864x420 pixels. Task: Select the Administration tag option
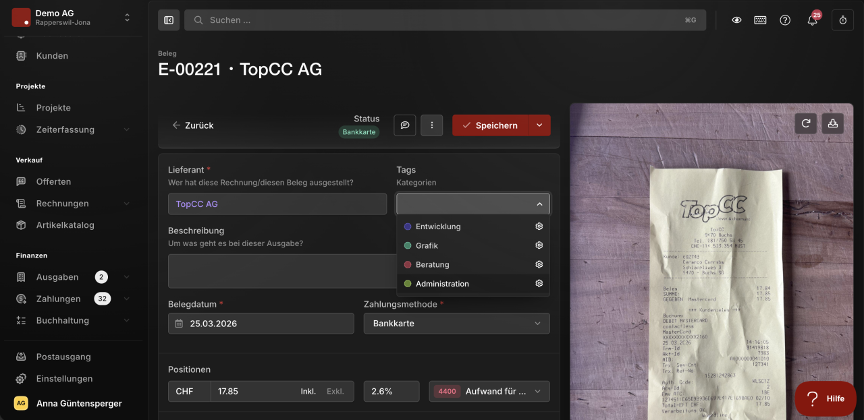point(473,284)
